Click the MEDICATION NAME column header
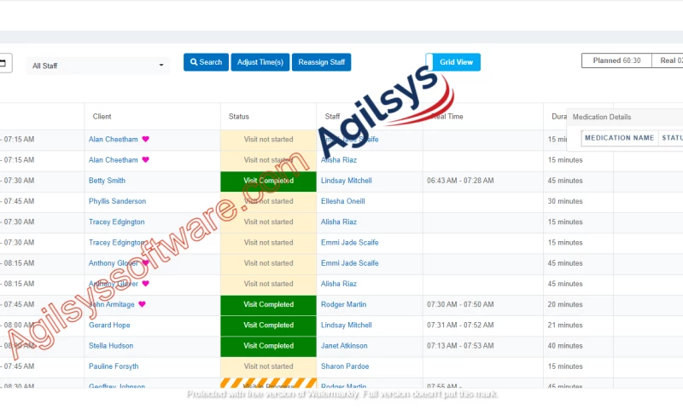The width and height of the screenshot is (683, 409). [x=620, y=138]
